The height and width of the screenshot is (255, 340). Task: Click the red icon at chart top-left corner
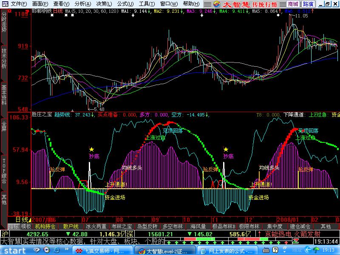[x=9, y=11]
